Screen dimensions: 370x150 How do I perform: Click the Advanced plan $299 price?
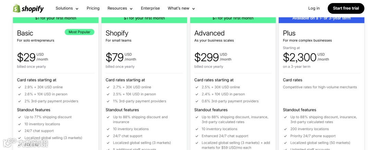click(206, 57)
